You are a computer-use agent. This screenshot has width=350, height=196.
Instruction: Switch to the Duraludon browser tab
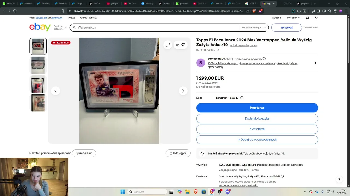pos(27,4)
